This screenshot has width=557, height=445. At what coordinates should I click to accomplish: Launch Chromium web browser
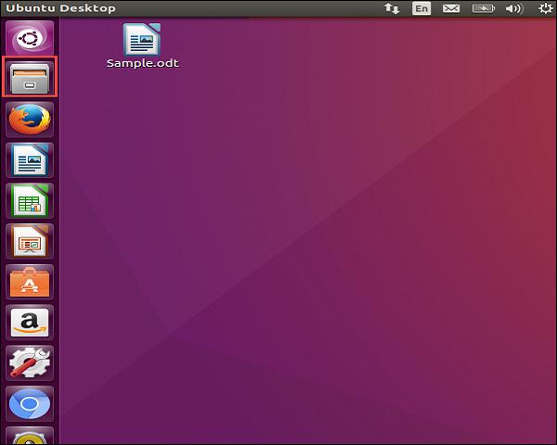click(30, 404)
